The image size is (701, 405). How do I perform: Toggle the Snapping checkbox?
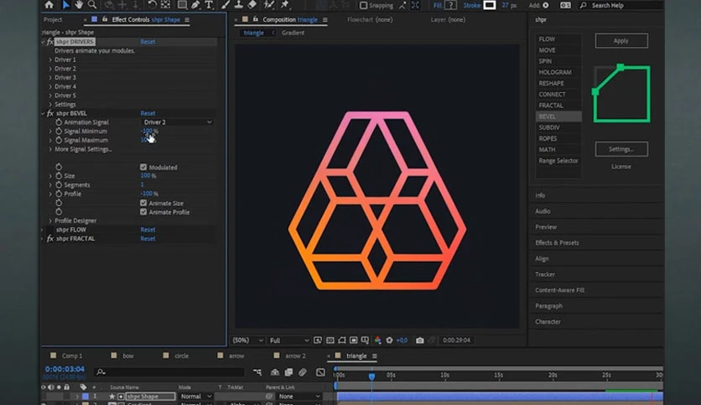coord(363,5)
